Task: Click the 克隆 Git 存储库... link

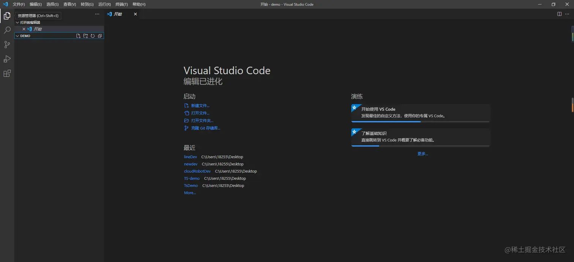Action: (205, 128)
